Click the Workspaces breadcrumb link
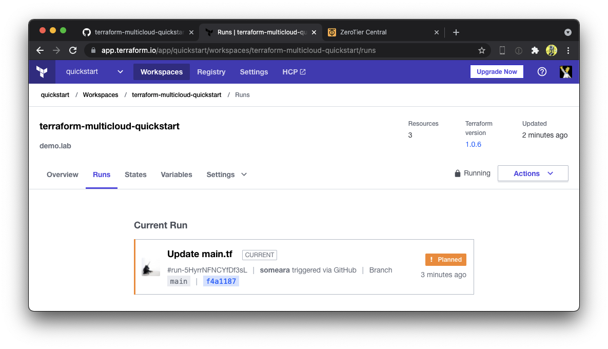 [101, 94]
